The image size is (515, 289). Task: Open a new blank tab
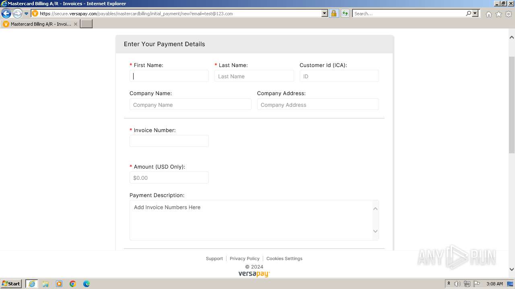(87, 24)
